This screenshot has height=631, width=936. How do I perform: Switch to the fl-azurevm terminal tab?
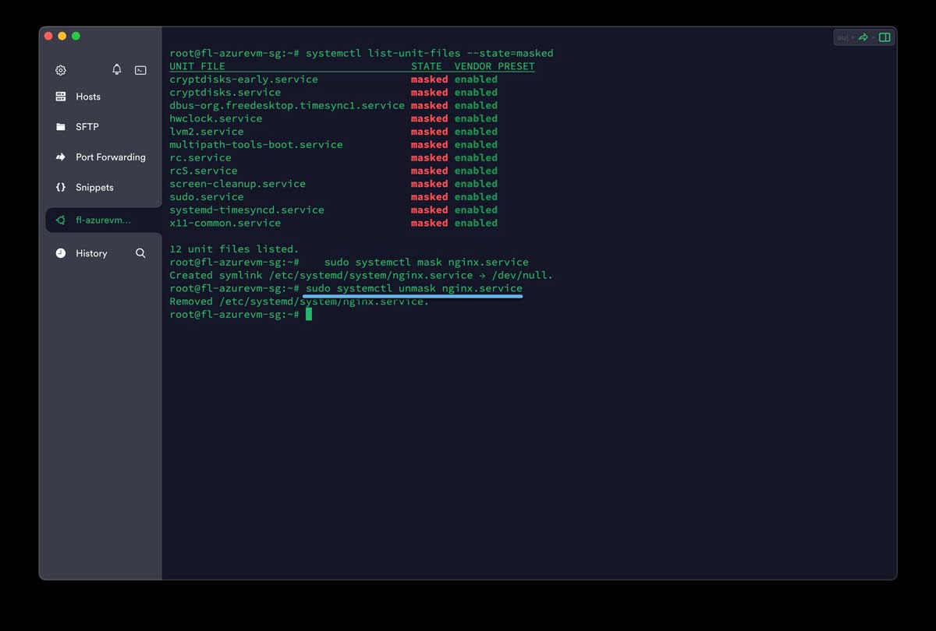103,220
